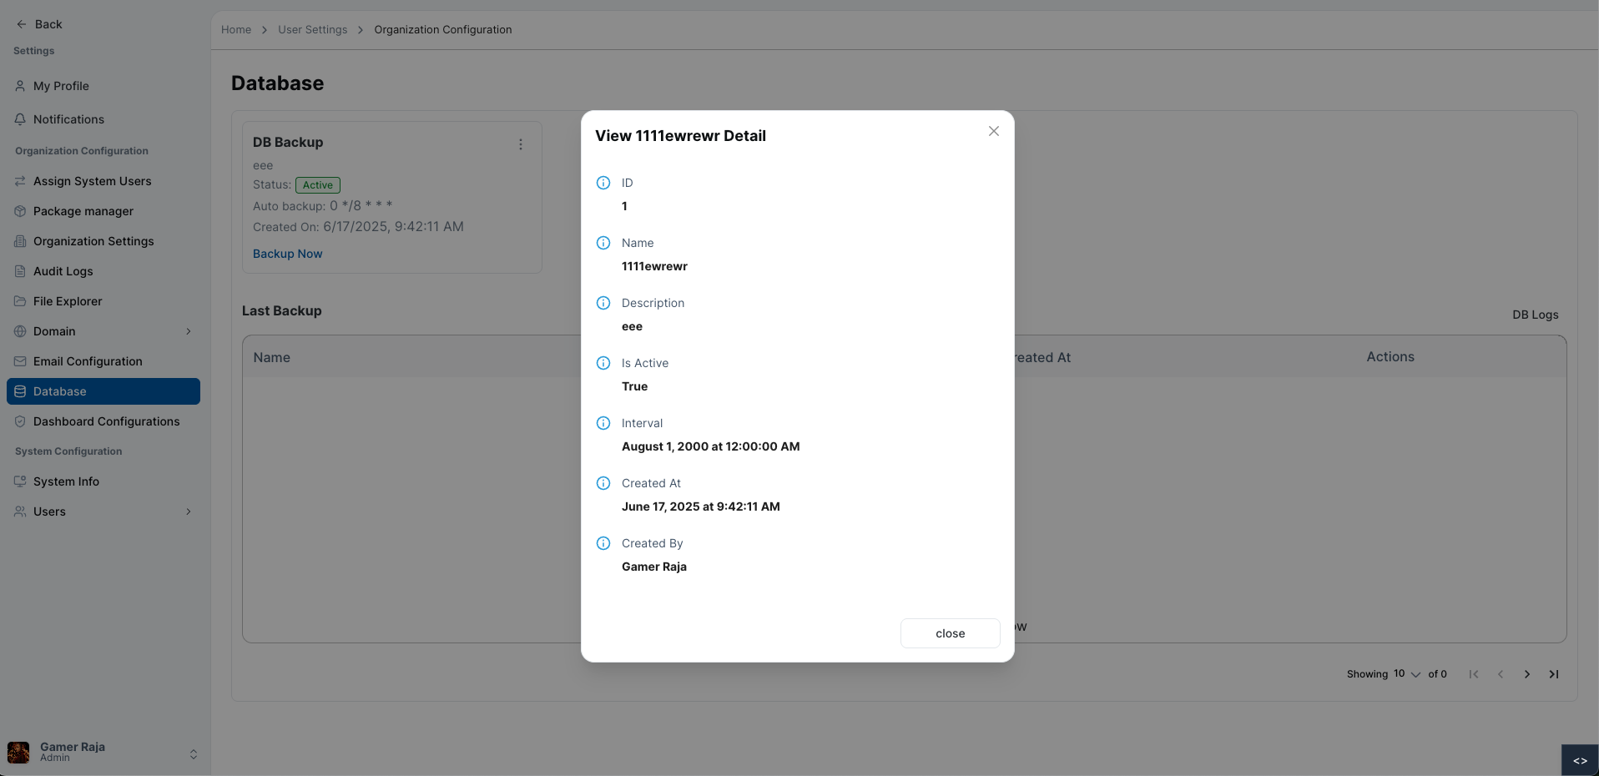
Task: Select the System Info icon
Action: point(20,481)
